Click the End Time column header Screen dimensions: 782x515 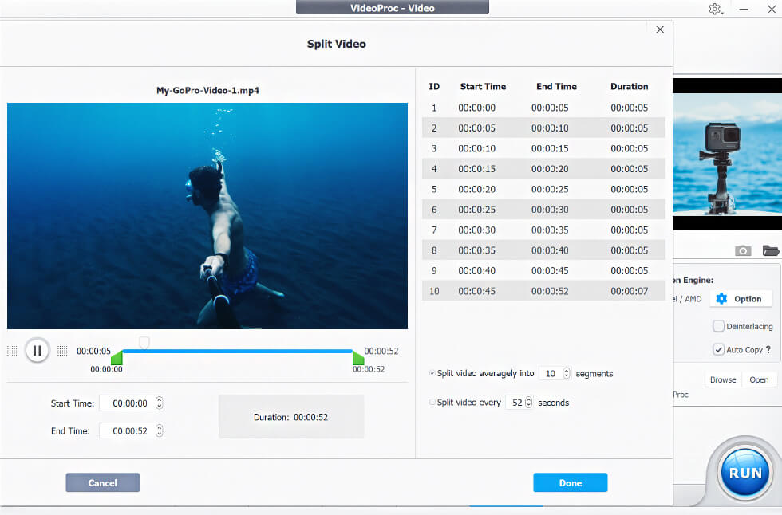[x=557, y=87]
